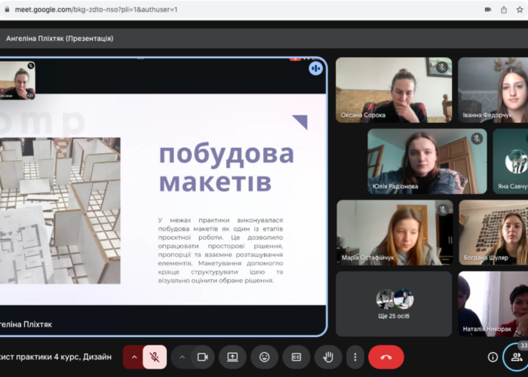Click the audio indicator on the presentation tile
The width and height of the screenshot is (528, 377).
[315, 69]
